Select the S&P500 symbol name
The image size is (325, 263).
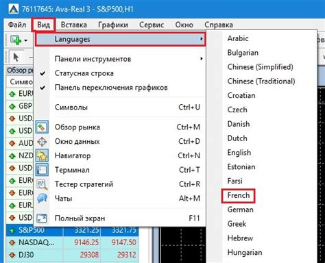coord(32,230)
